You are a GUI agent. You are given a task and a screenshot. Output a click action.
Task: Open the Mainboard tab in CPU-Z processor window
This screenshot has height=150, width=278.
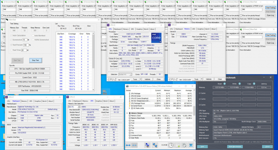[118, 29]
